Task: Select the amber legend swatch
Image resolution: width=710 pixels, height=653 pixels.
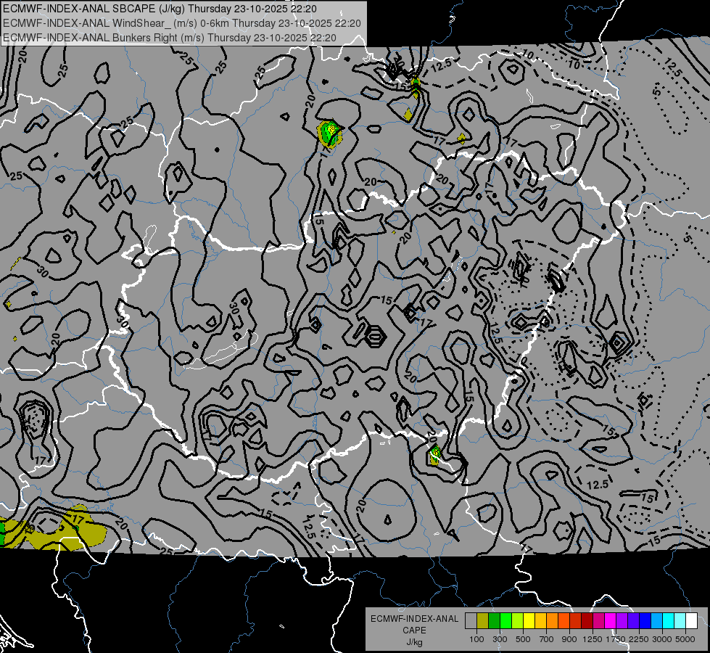Action: pos(540,621)
